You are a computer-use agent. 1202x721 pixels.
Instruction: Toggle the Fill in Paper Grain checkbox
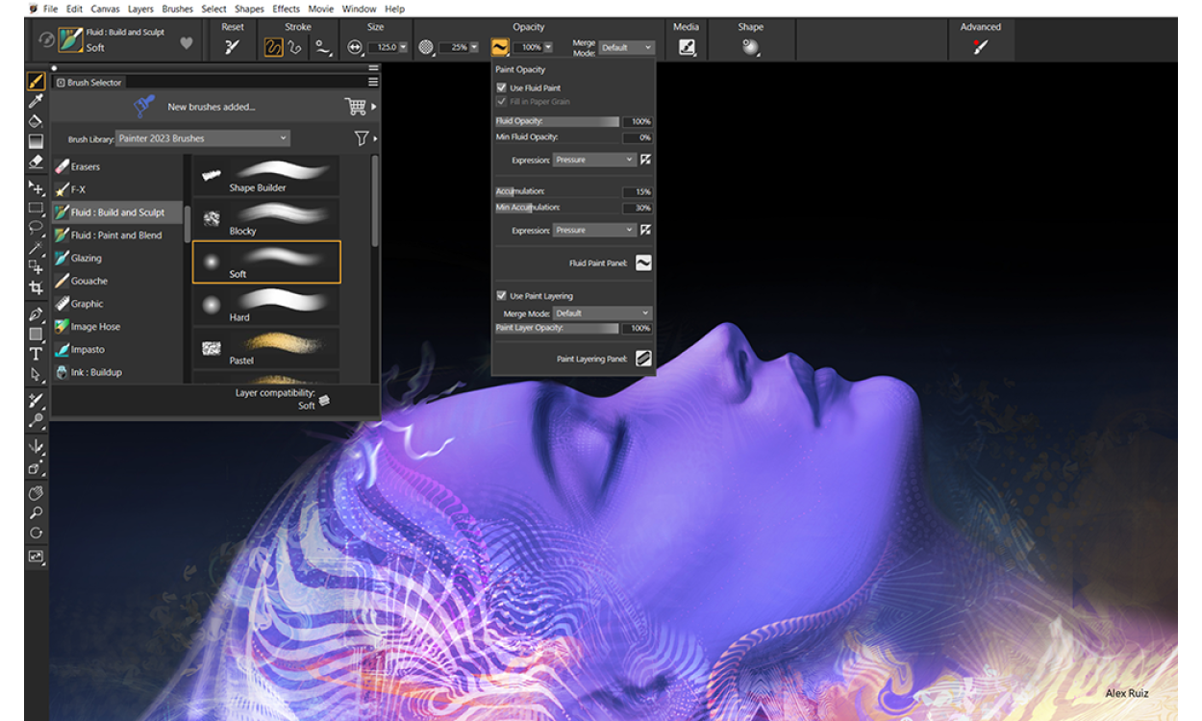(501, 101)
